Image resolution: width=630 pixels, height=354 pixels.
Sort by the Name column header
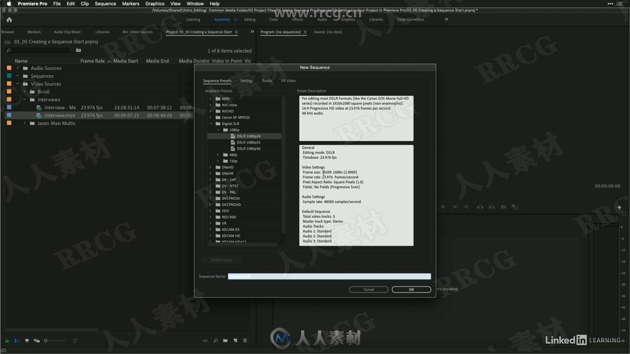pyautogui.click(x=21, y=61)
